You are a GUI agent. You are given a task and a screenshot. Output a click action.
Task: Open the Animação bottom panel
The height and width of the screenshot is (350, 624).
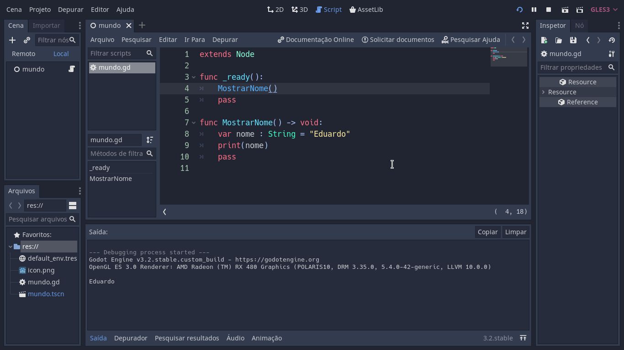[x=267, y=338]
